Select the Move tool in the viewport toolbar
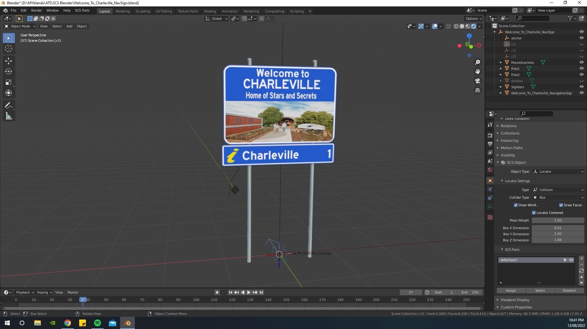587x329 pixels. (x=9, y=61)
